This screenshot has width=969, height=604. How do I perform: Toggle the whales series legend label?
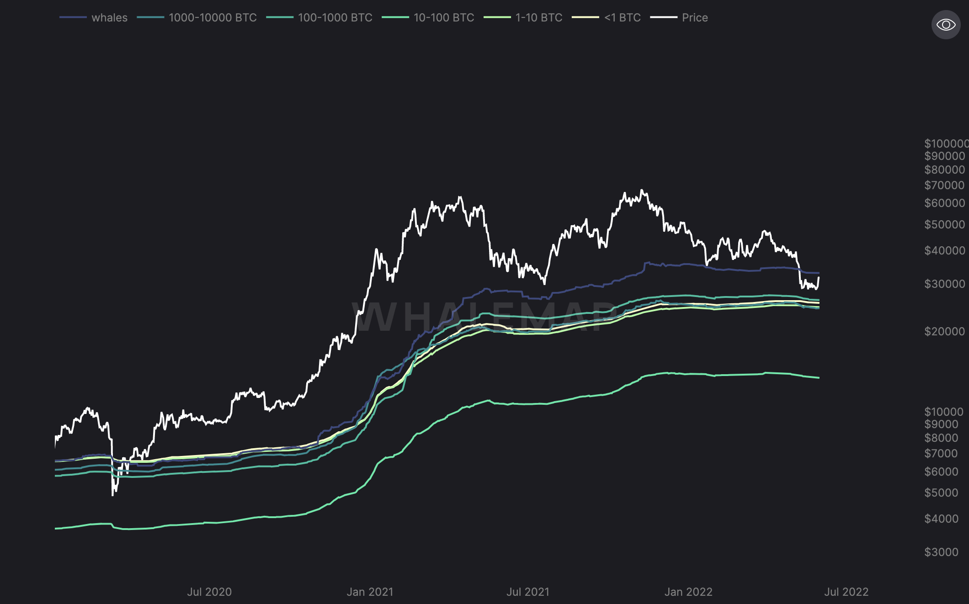point(109,18)
